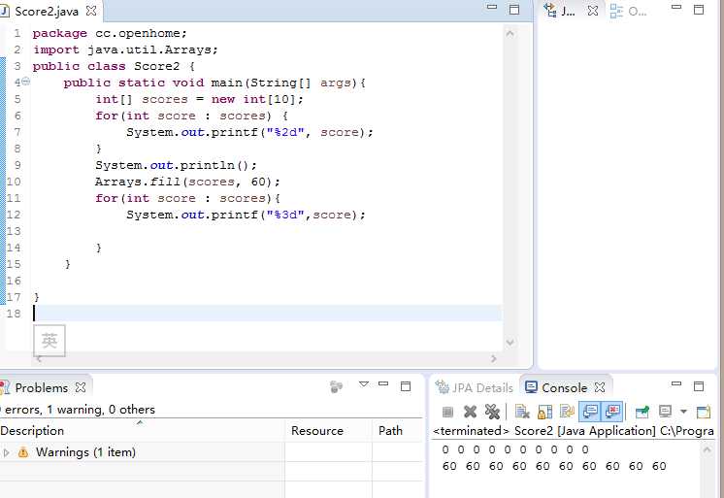Click line number 18 in the editor gutter
The height and width of the screenshot is (498, 724).
[14, 314]
